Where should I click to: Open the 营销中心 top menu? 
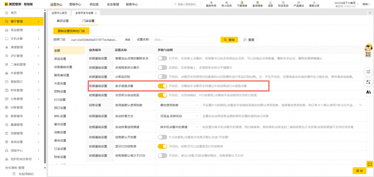point(75,5)
